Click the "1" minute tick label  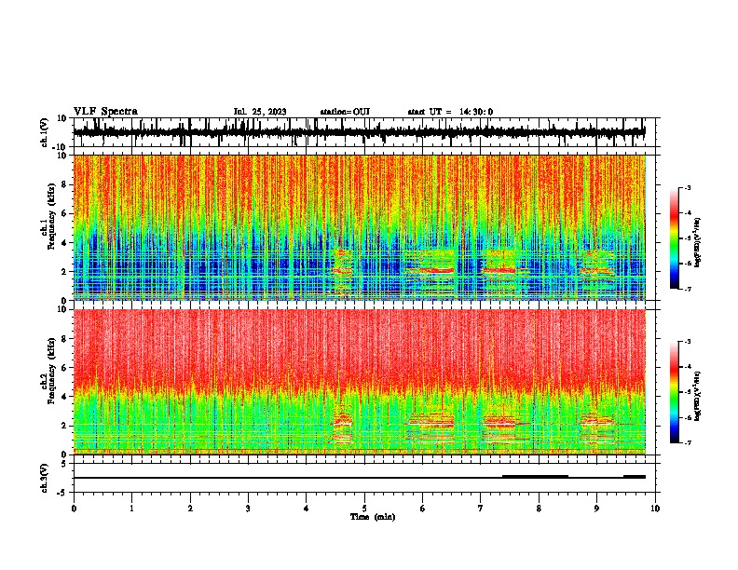pos(131,509)
